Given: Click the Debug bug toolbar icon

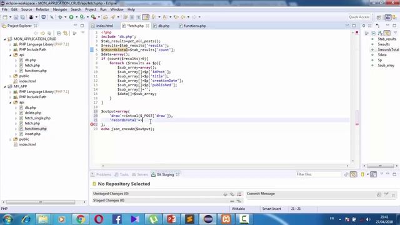Looking at the screenshot, I should point(60,17).
